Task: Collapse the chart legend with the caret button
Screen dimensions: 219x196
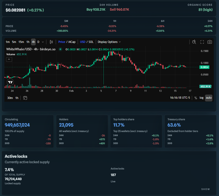Action: pyautogui.click(x=9, y=59)
